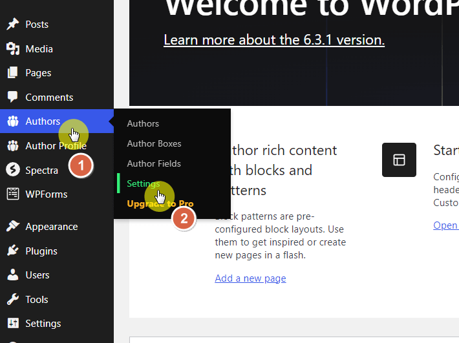
Task: Click the Tools wrench icon
Action: pyautogui.click(x=13, y=299)
